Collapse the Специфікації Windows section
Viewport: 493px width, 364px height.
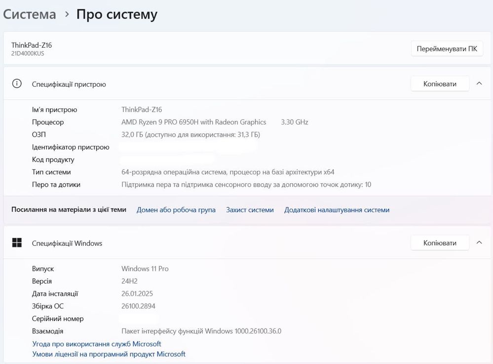click(x=479, y=242)
